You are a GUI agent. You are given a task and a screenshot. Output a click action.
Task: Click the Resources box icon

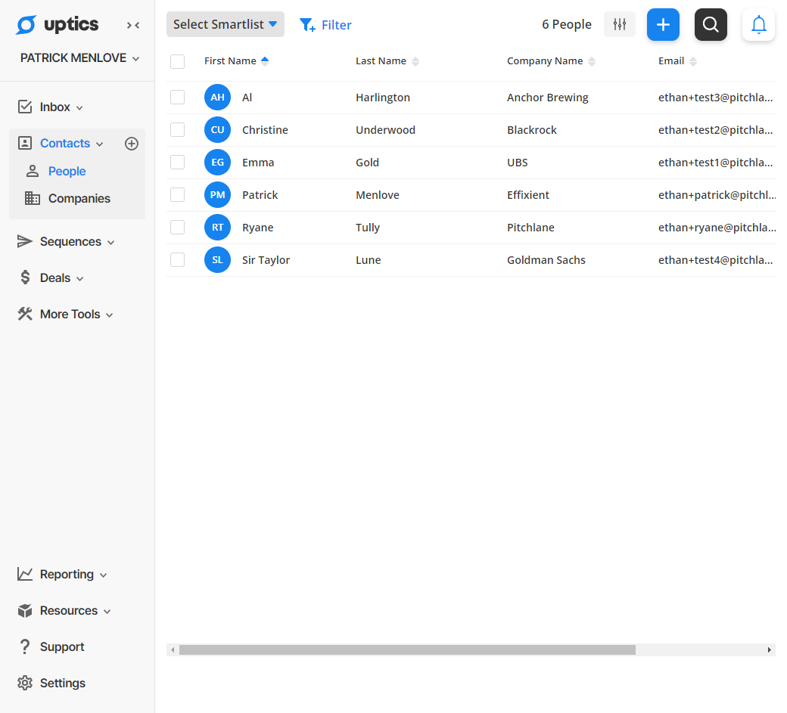(x=25, y=610)
